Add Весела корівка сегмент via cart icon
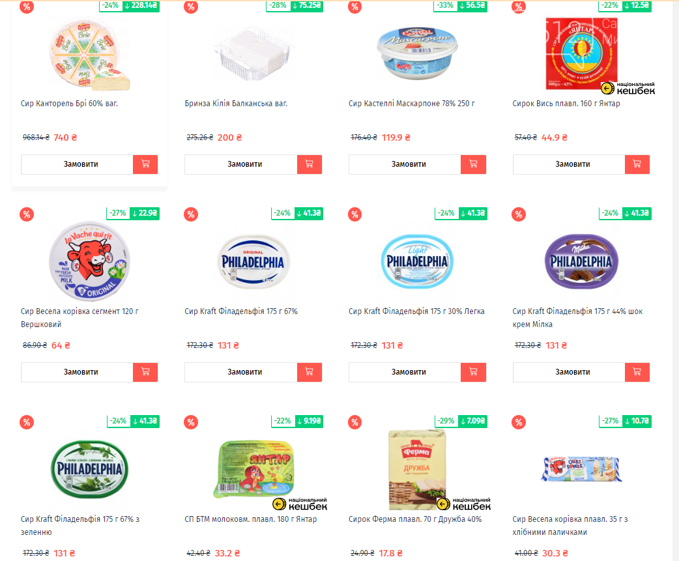Image resolution: width=679 pixels, height=561 pixels. (x=145, y=372)
